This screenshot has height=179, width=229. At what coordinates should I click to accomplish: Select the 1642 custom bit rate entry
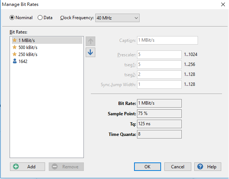[x=47, y=61]
